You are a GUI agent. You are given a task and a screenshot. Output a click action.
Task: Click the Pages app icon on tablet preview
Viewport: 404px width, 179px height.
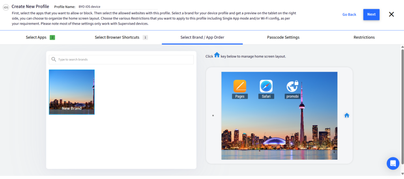click(239, 86)
